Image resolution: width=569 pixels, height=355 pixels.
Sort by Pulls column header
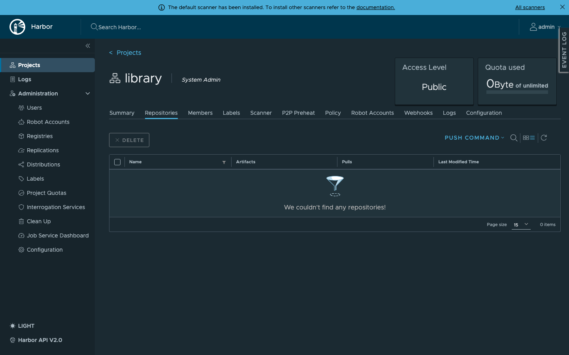click(347, 162)
